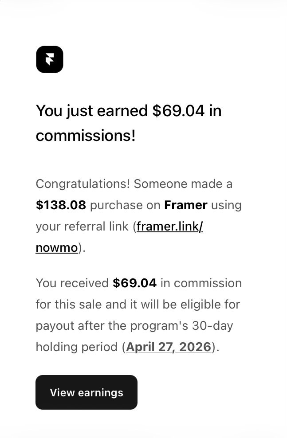Open the framer.link/nowmo referral link

pyautogui.click(x=169, y=227)
